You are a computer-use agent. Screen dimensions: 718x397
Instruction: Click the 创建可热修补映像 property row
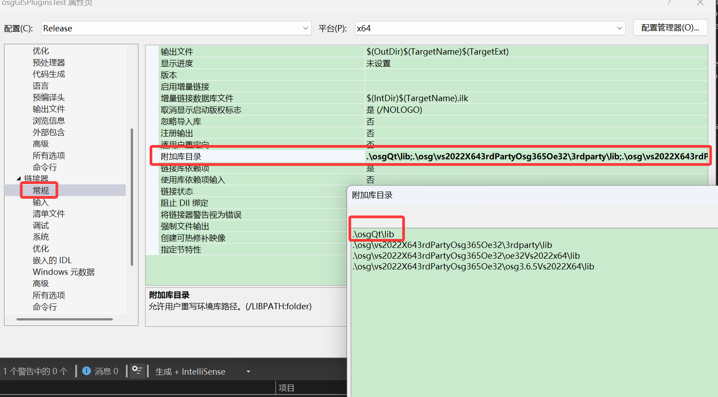[x=253, y=238]
